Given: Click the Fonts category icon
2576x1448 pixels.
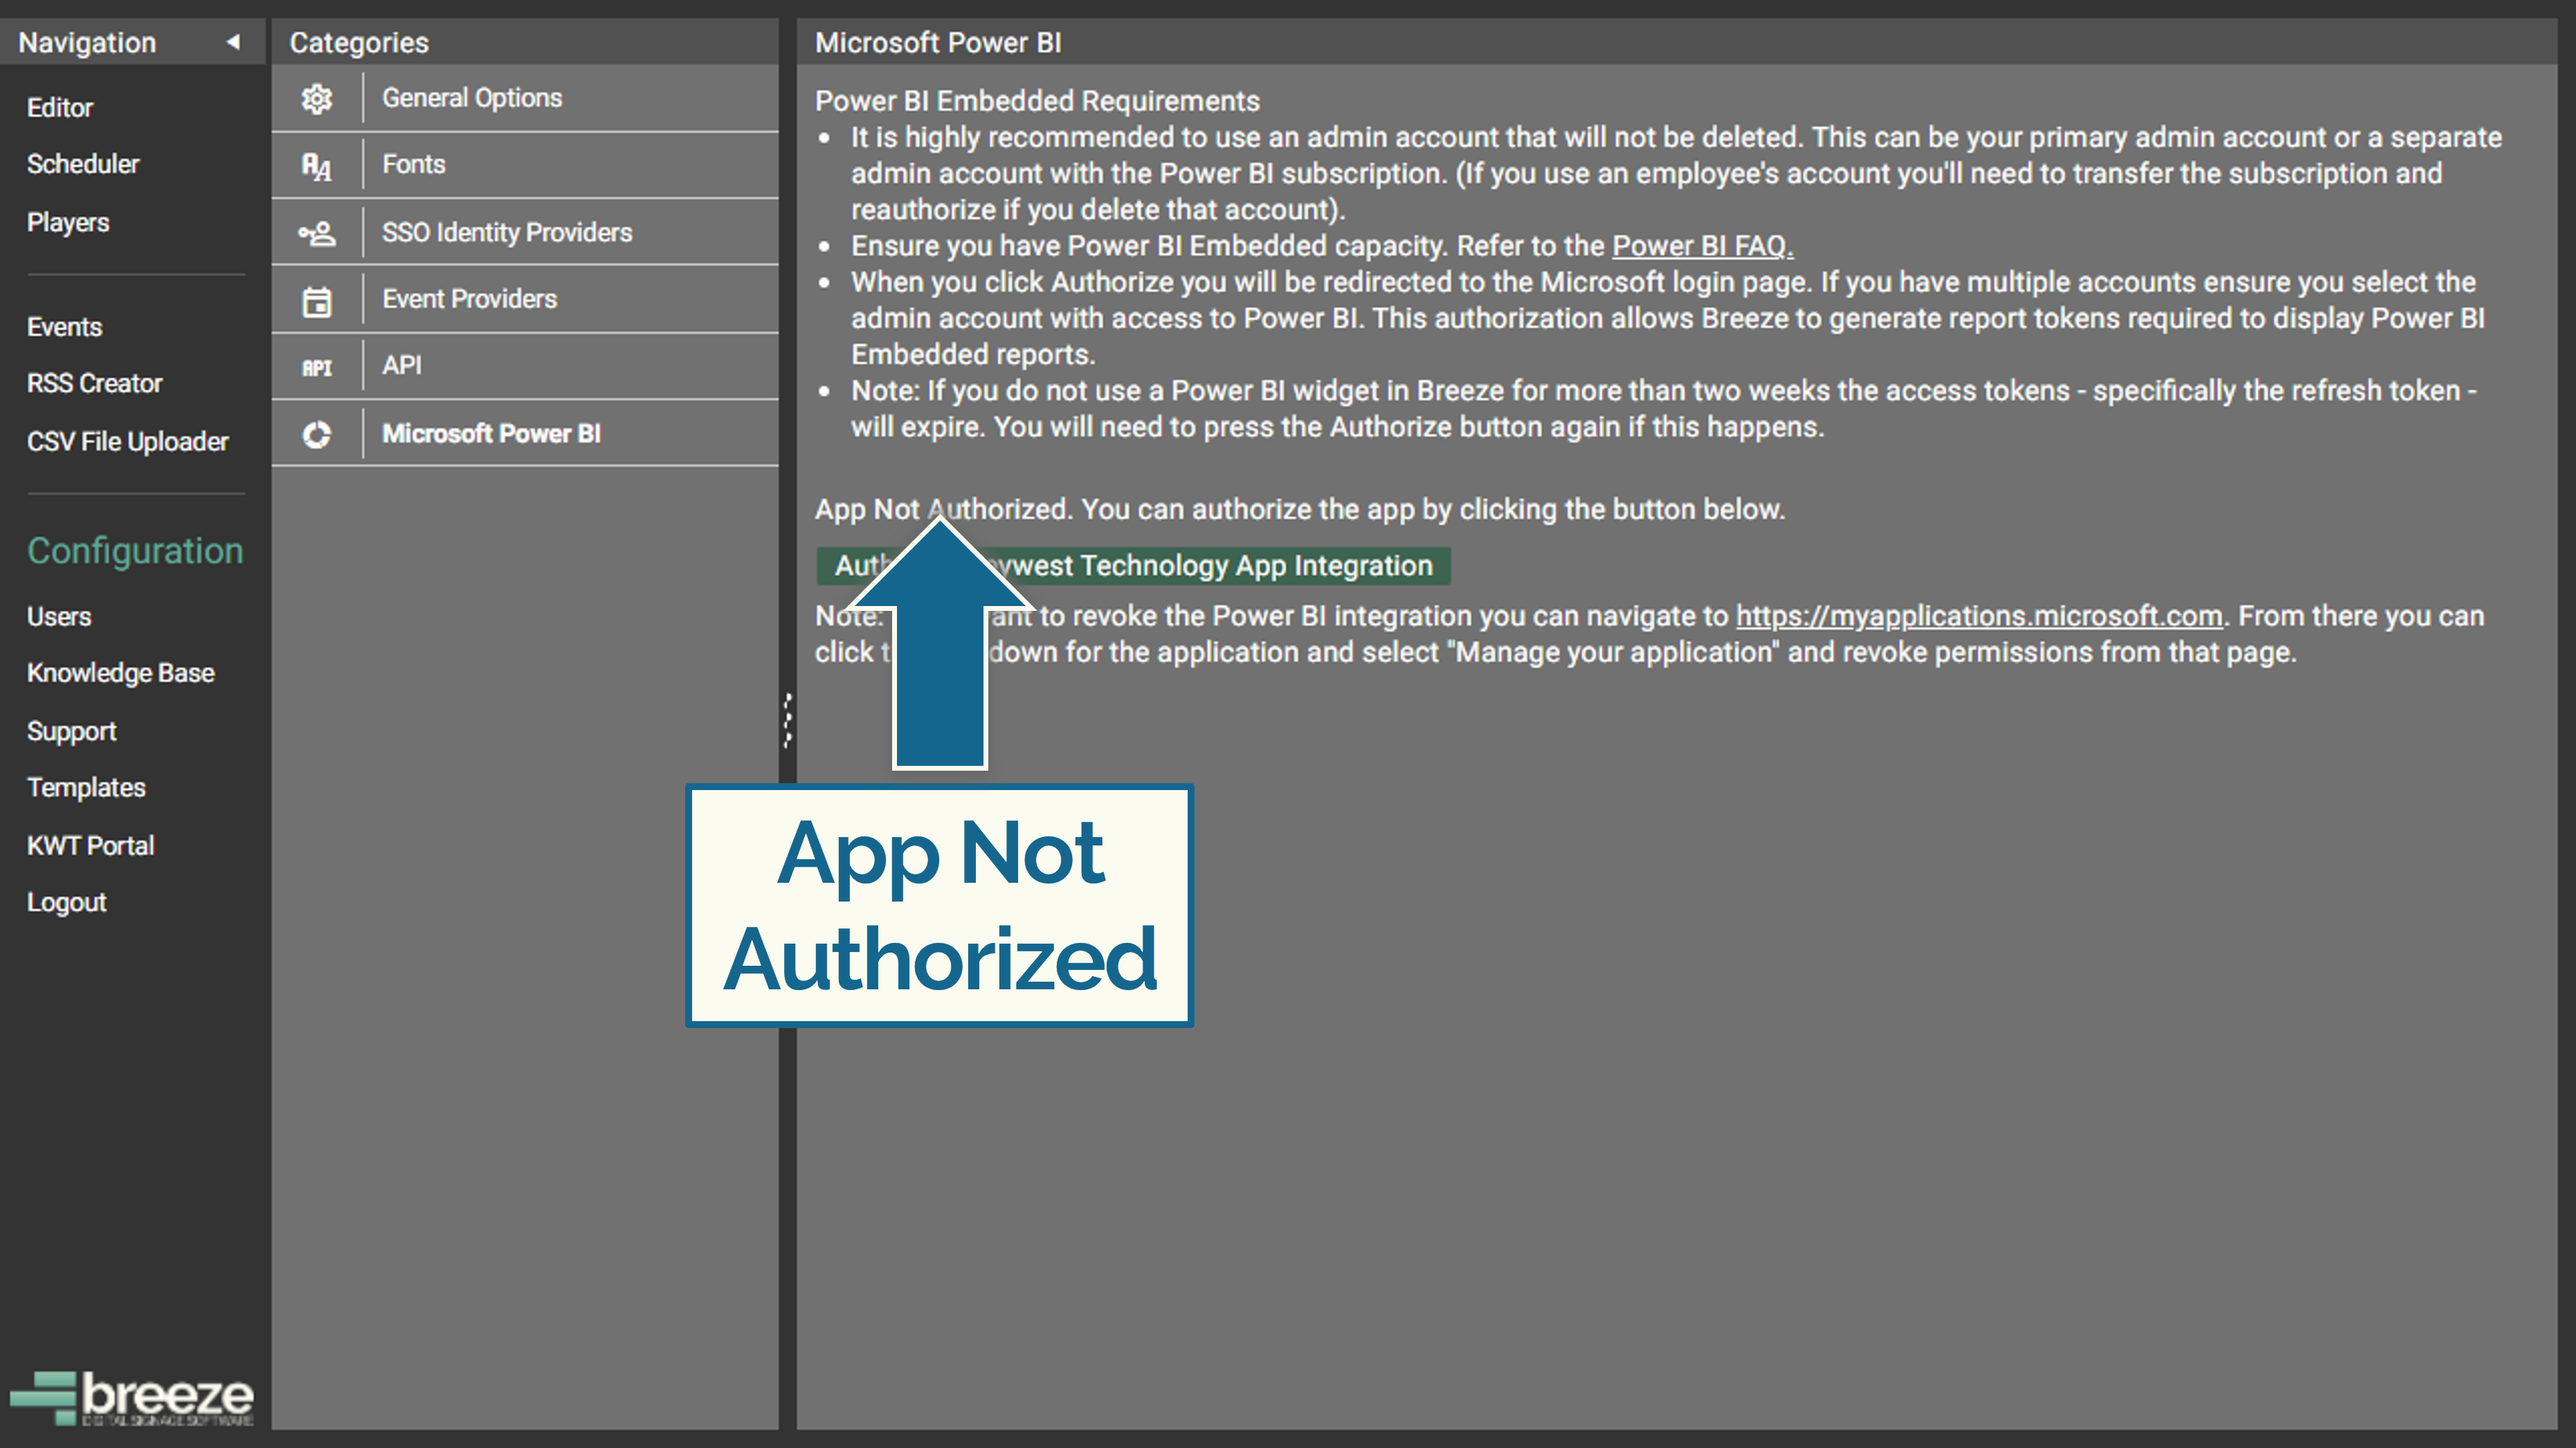Looking at the screenshot, I should pyautogui.click(x=317, y=166).
